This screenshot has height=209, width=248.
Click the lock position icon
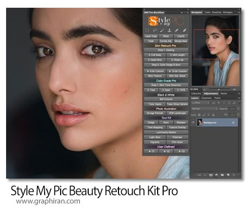click(x=208, y=115)
